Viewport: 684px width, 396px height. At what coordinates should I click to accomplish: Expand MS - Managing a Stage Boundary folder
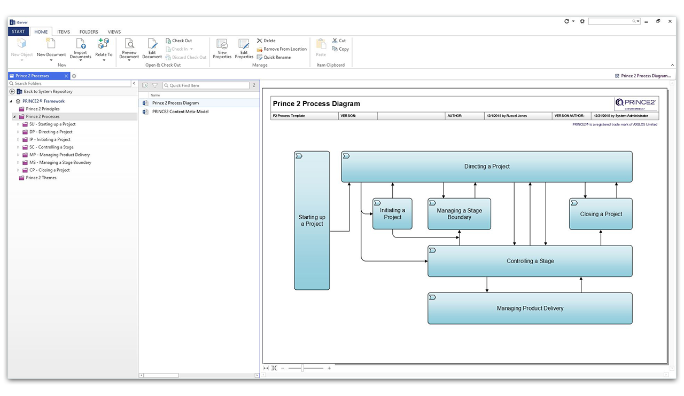18,162
